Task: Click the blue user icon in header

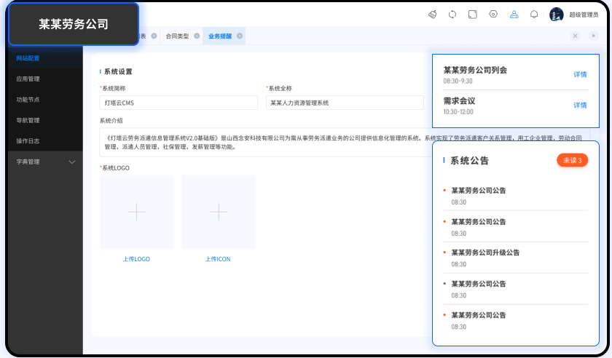Action: coord(514,14)
